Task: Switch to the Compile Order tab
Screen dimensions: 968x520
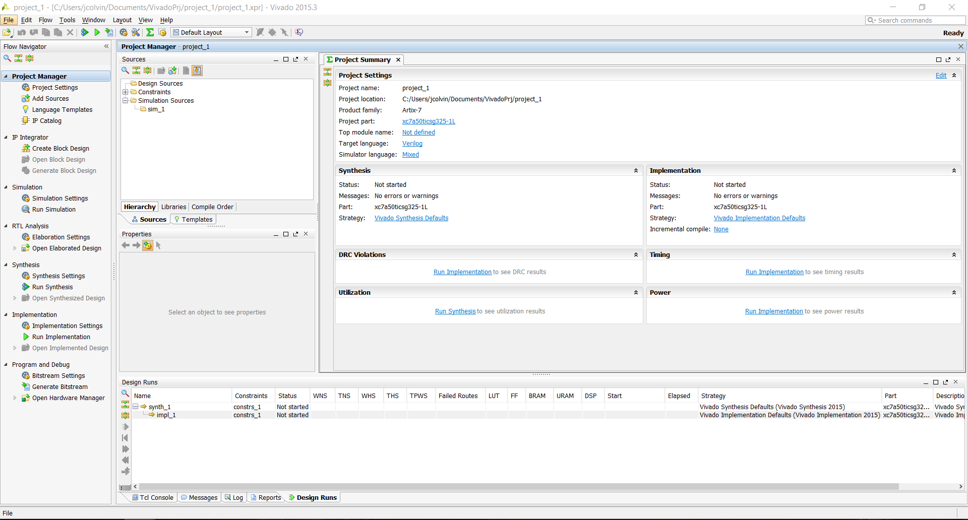Action: 212,207
